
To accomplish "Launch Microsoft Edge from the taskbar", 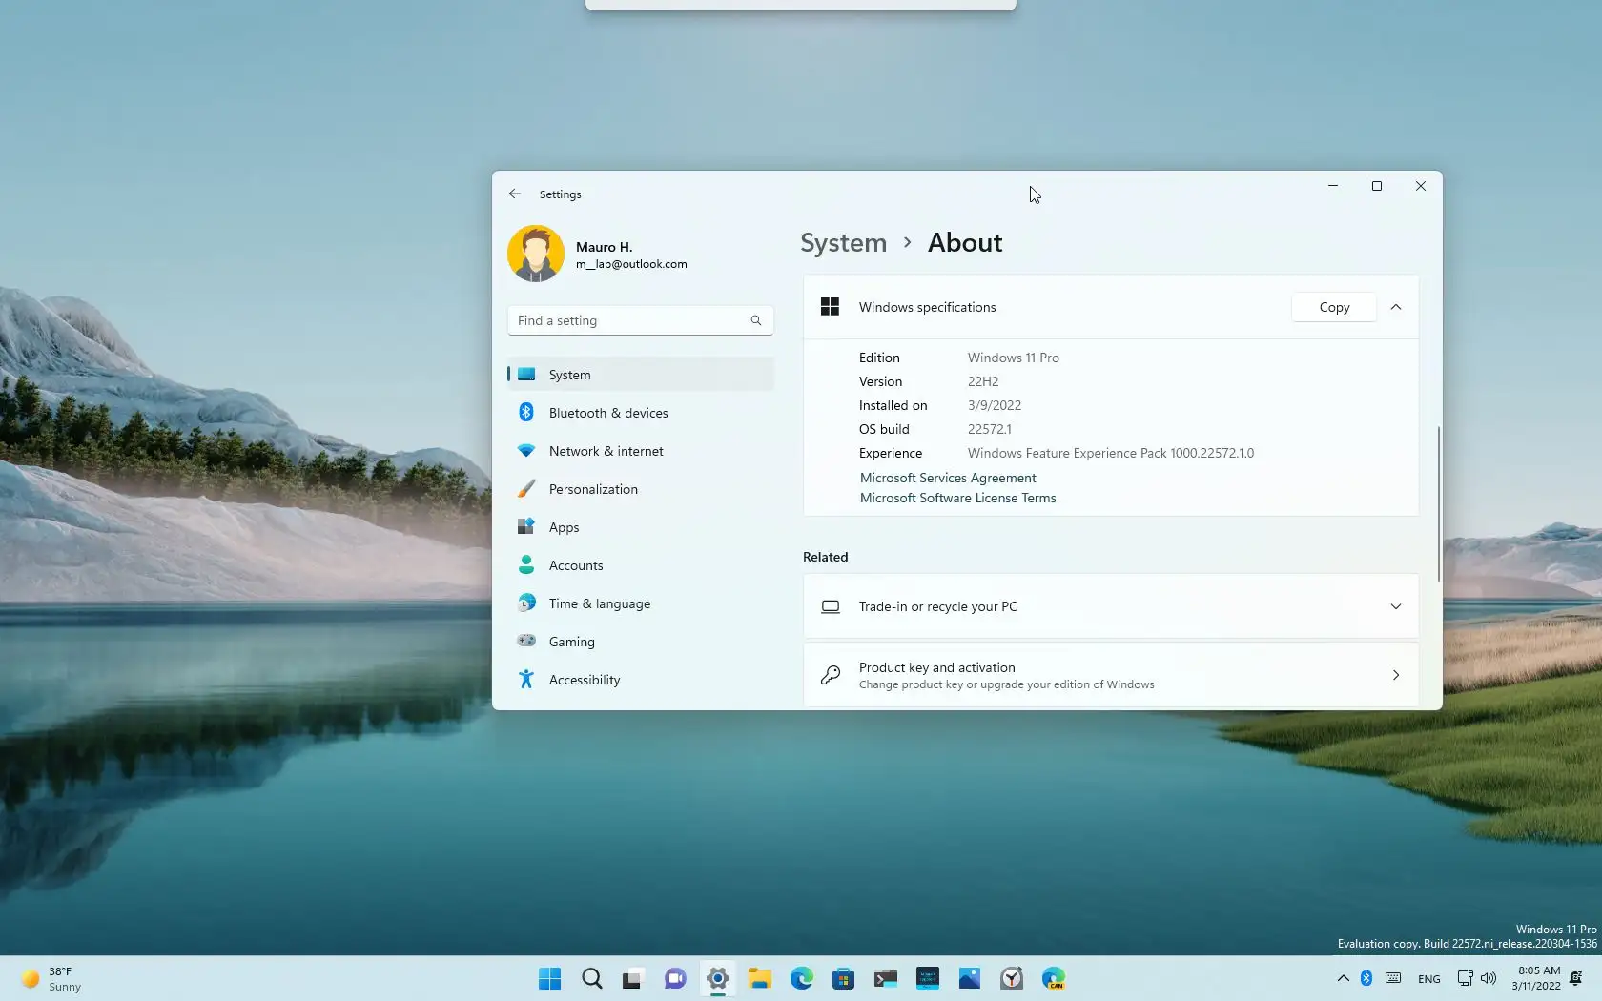I will pos(801,978).
